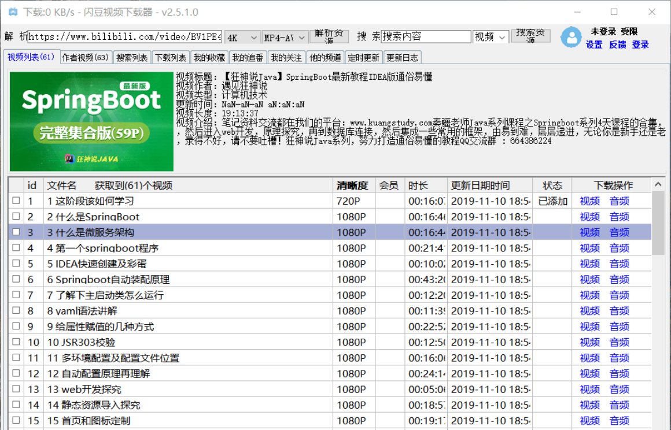Click 视频 download link for 什么是SpringBoot
Screen dimensions: 671x430
click(x=589, y=217)
